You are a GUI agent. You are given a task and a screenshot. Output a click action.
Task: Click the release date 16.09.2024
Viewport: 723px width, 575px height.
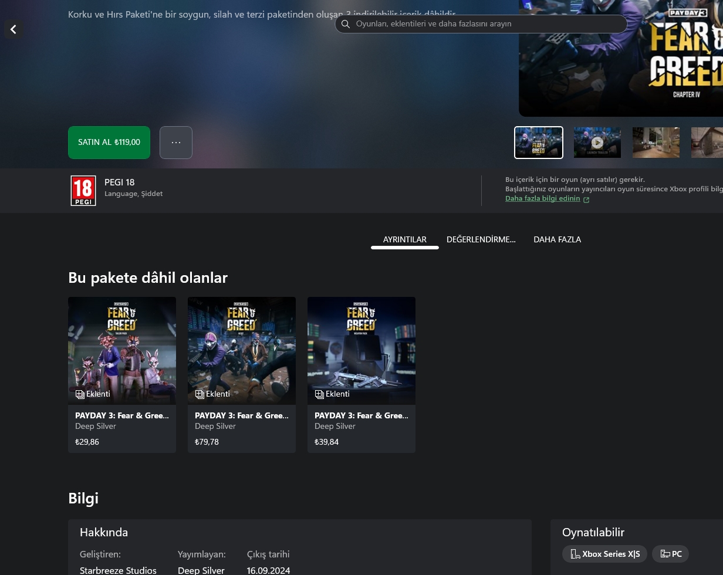[268, 570]
